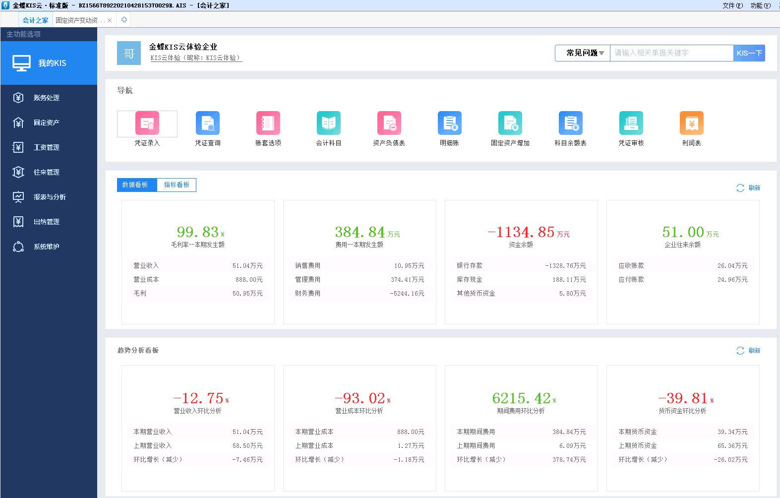Open 报表与分析 menu label
This screenshot has height=498, width=780.
click(x=50, y=197)
